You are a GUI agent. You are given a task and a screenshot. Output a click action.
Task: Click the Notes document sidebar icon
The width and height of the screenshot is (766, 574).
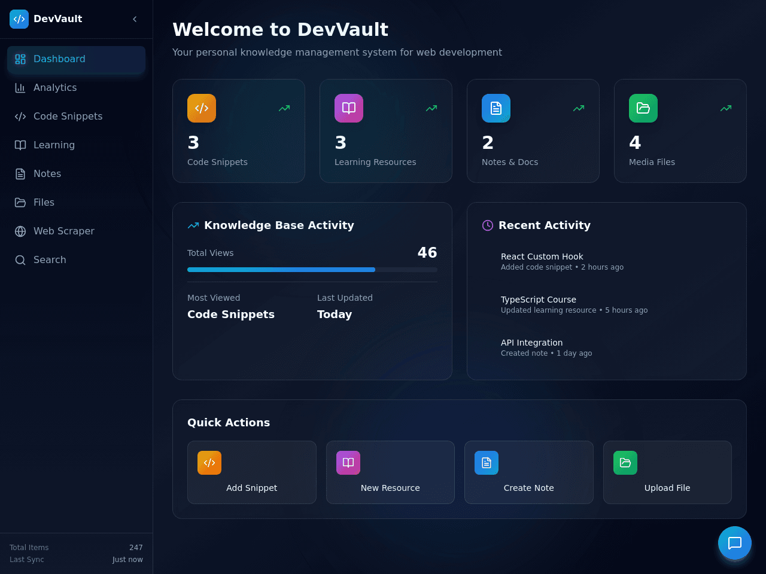(20, 174)
